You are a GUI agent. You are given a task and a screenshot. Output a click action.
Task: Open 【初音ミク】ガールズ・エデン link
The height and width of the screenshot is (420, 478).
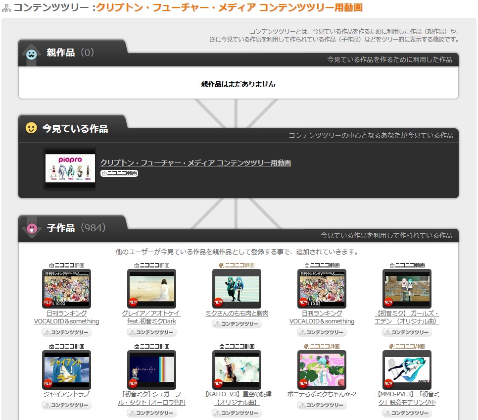[x=407, y=317]
